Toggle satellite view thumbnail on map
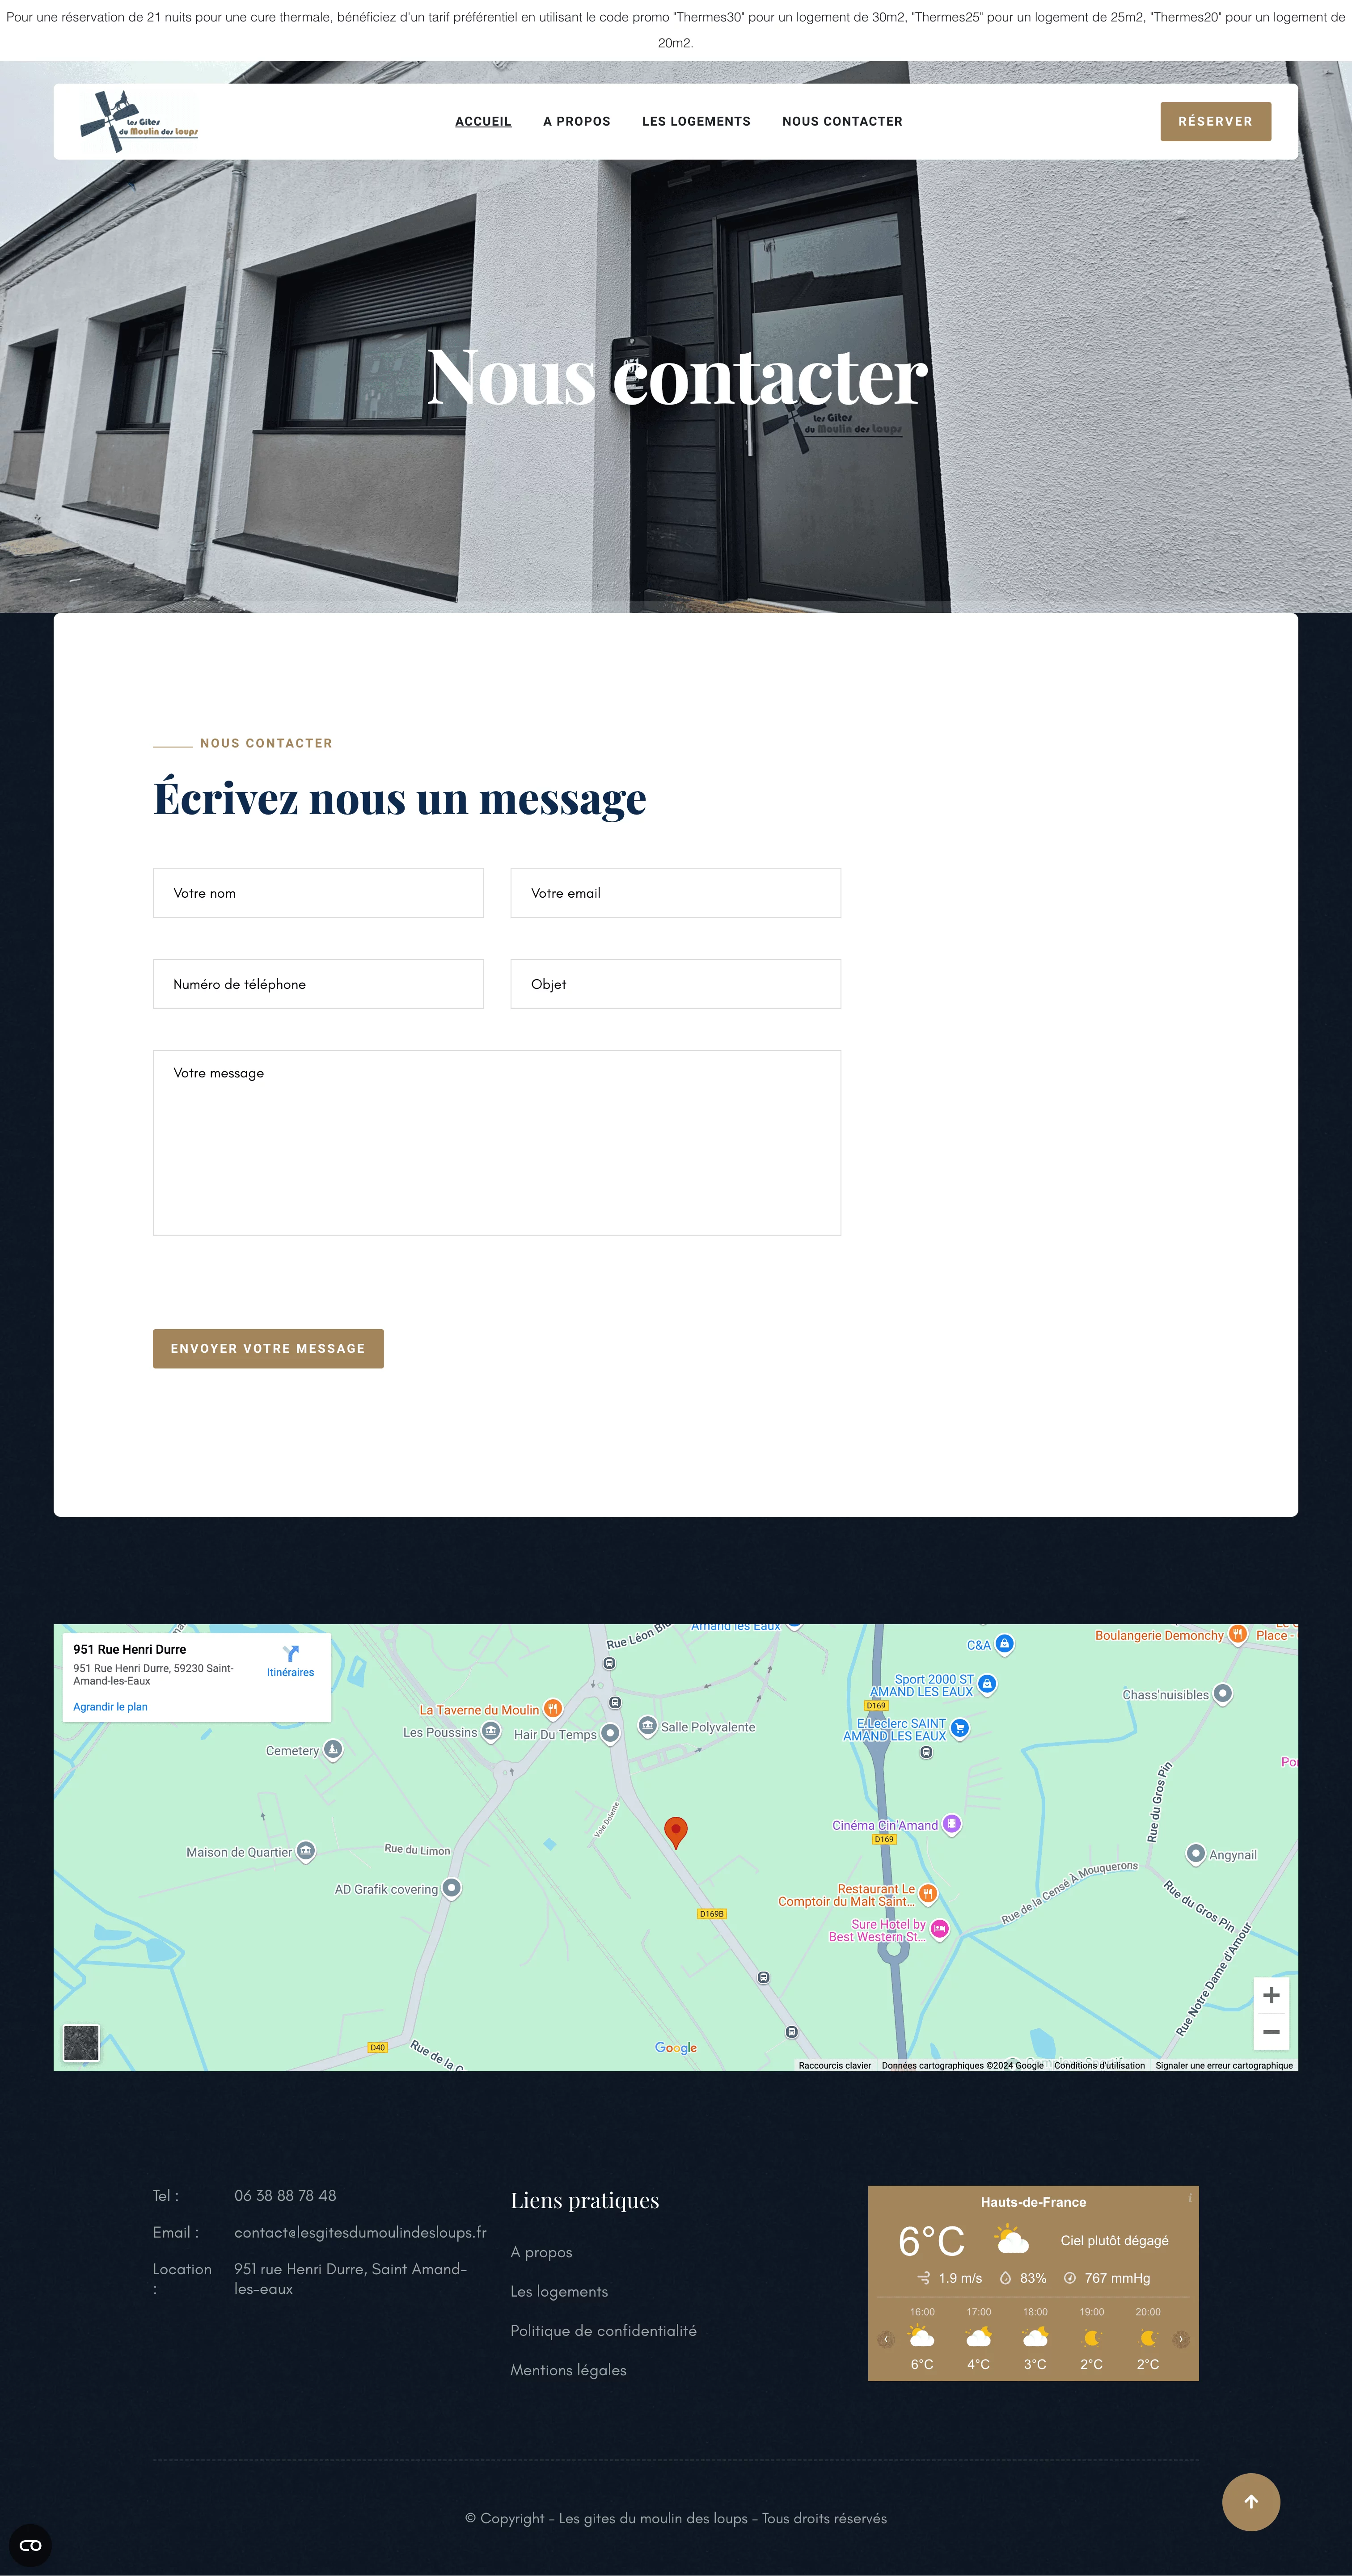 [x=81, y=2043]
